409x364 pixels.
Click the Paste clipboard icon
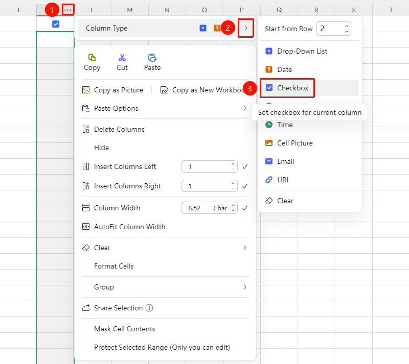[x=152, y=58]
